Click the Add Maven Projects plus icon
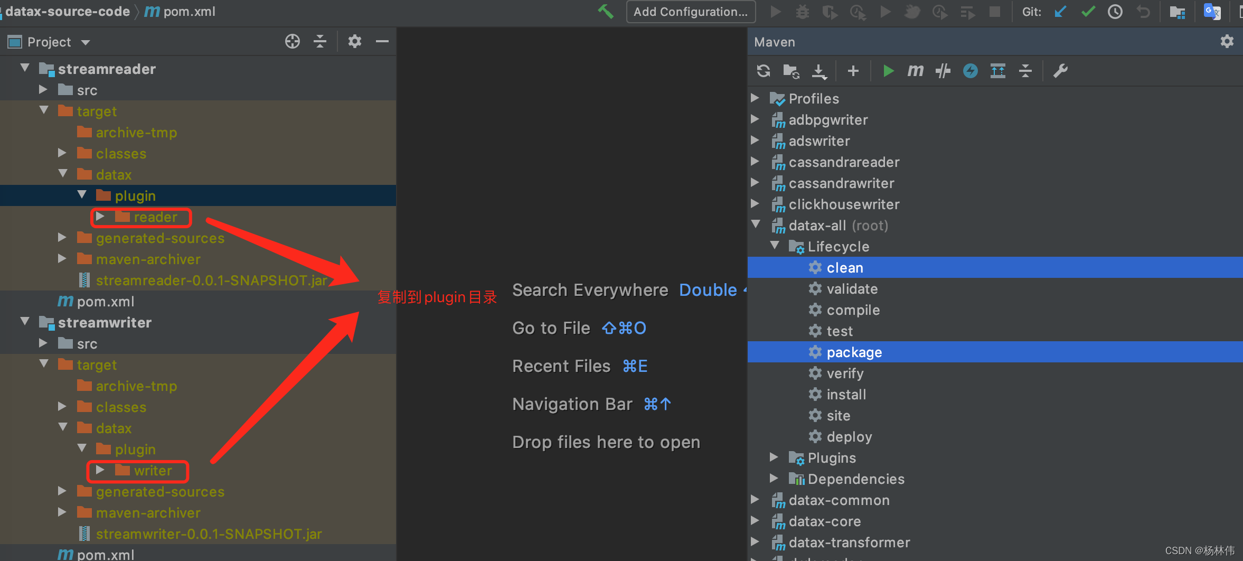 pyautogui.click(x=853, y=71)
